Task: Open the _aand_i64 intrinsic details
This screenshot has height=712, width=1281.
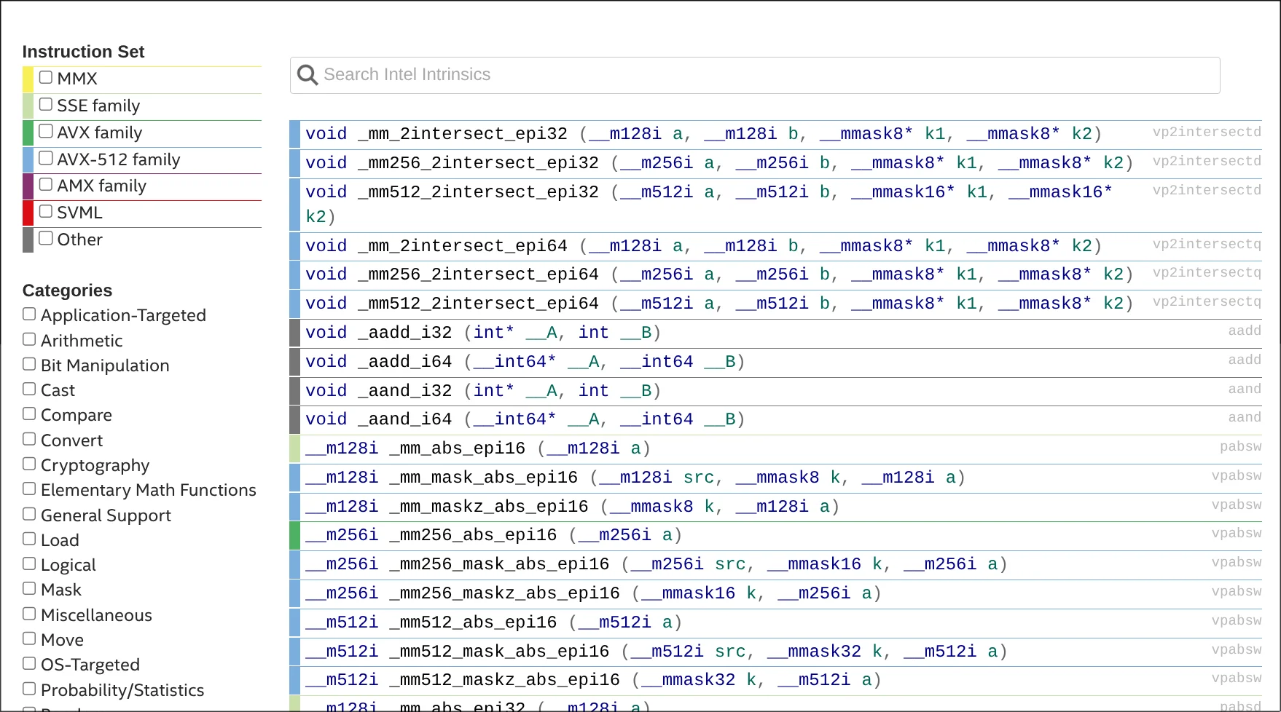Action: click(775, 419)
